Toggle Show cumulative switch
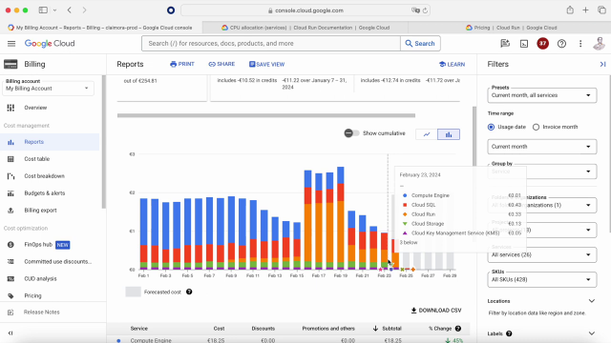 (351, 133)
